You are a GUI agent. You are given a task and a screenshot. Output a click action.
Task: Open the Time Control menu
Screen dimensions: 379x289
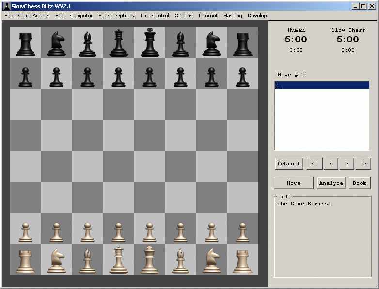pyautogui.click(x=154, y=16)
